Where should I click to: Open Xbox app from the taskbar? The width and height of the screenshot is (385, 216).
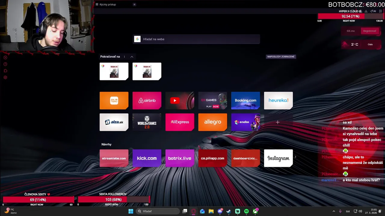255,211
